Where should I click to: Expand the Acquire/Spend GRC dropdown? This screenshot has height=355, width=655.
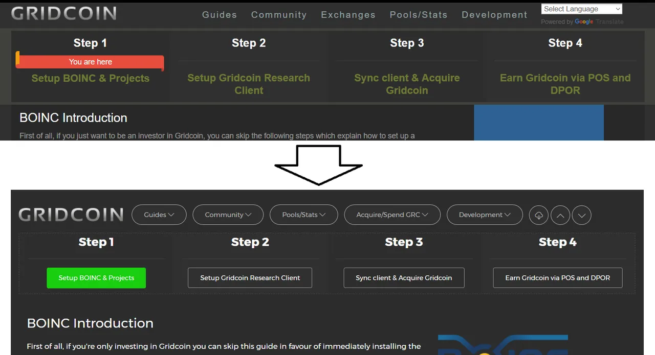pos(392,215)
